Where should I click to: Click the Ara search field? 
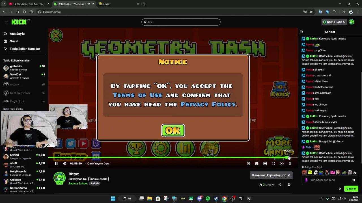[181, 22]
